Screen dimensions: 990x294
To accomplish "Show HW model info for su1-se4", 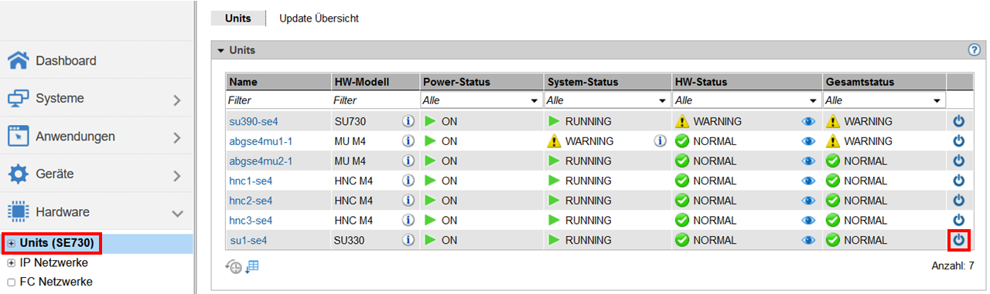I will 408,240.
